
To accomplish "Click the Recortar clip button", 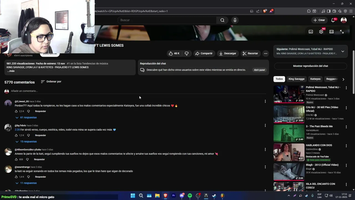I will coord(250,53).
